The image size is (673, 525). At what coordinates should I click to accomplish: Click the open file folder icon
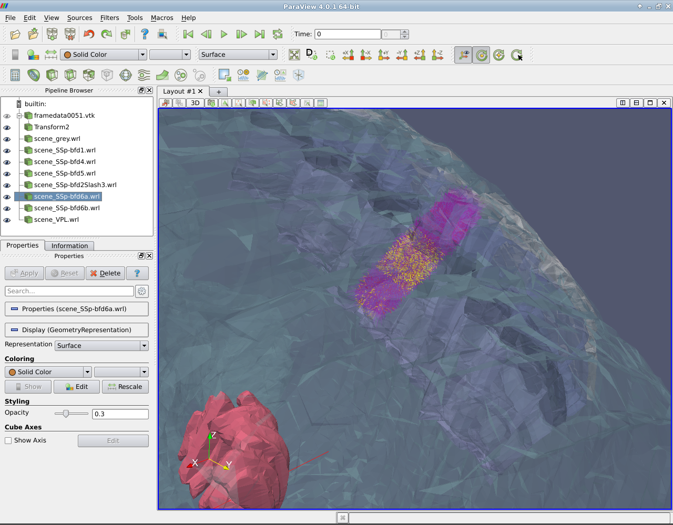point(15,34)
